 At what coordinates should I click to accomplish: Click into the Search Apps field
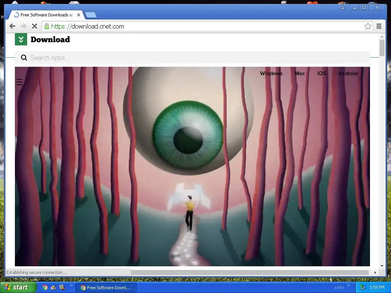click(192, 58)
